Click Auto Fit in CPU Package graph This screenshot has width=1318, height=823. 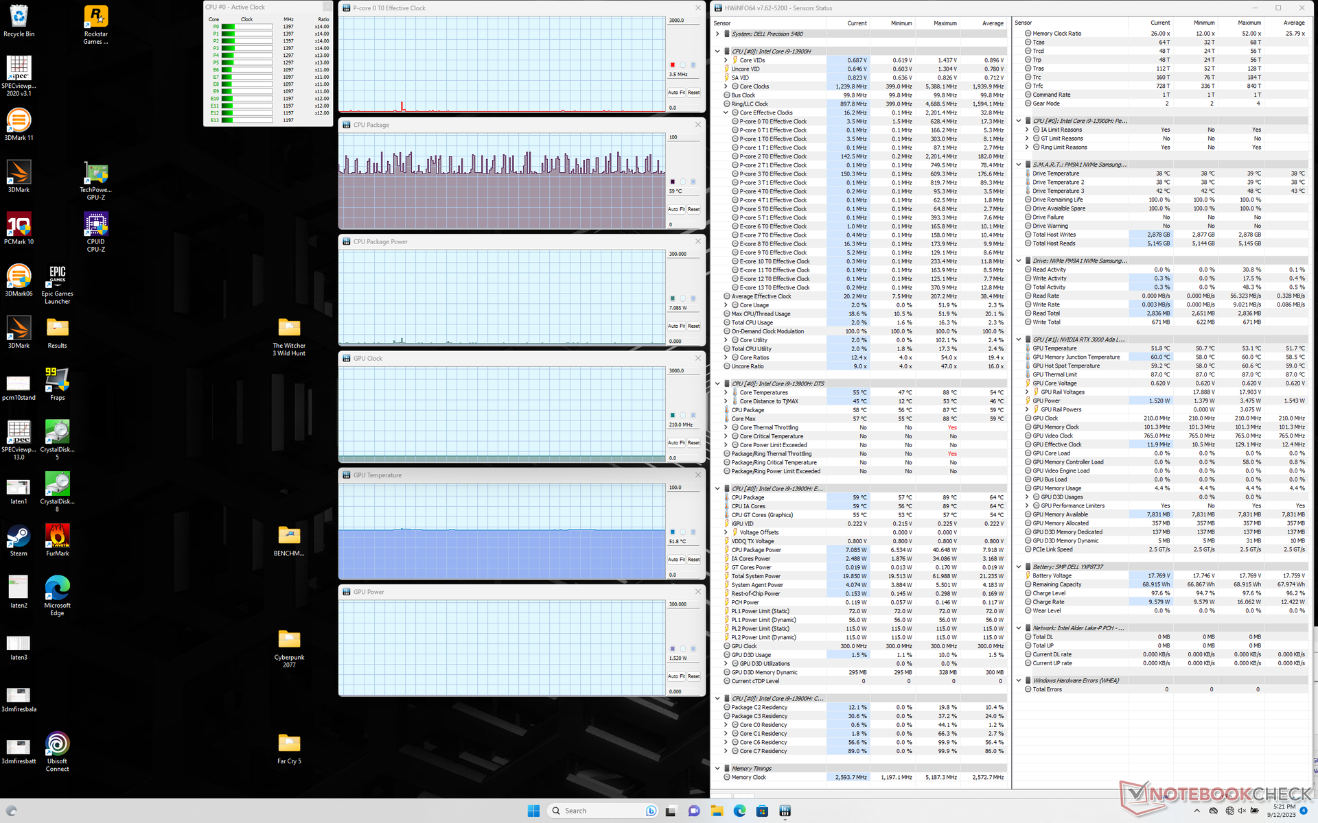point(676,209)
